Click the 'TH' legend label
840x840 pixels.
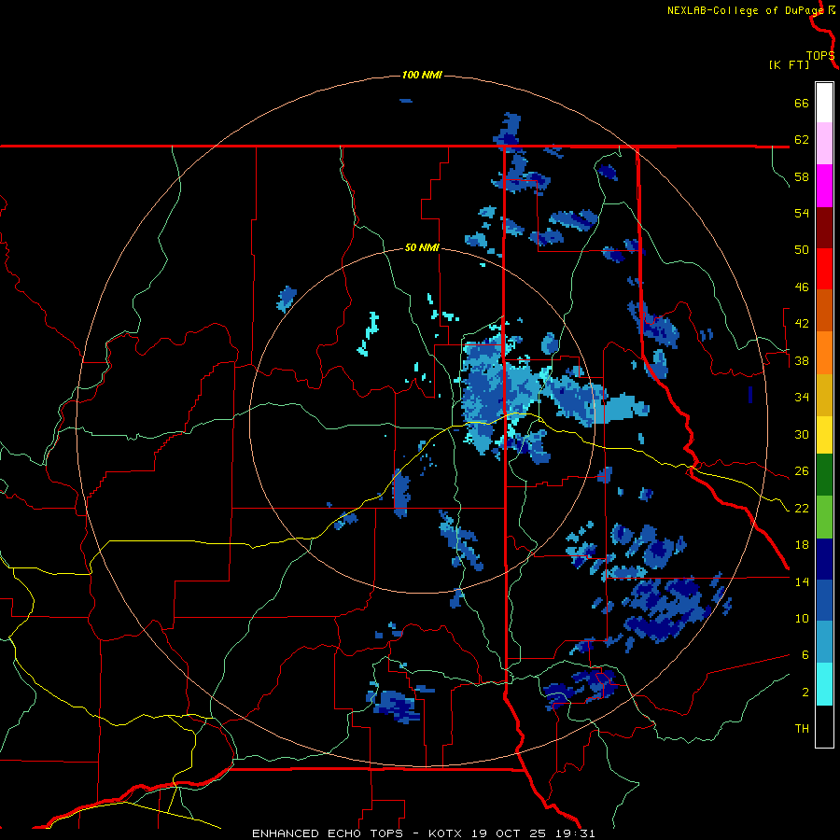[802, 729]
